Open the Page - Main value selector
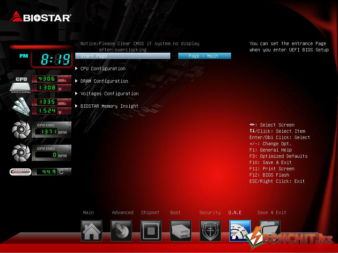The width and height of the screenshot is (338, 253). point(205,56)
